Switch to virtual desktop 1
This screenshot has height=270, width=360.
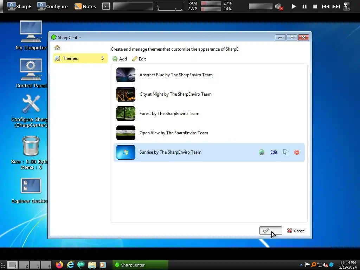[12, 265]
